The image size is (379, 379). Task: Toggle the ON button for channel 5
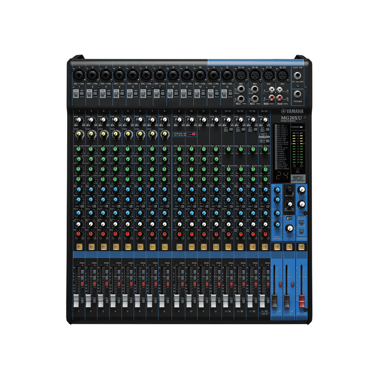click(x=128, y=247)
